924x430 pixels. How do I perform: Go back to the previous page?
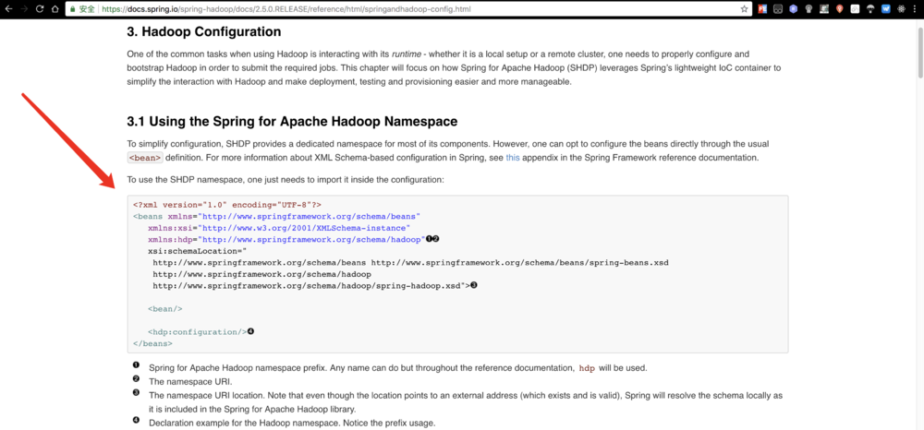(x=8, y=8)
